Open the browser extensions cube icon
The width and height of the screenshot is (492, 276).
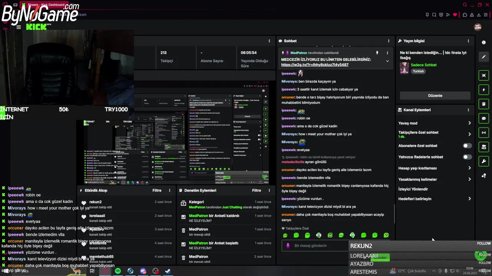(465, 15)
